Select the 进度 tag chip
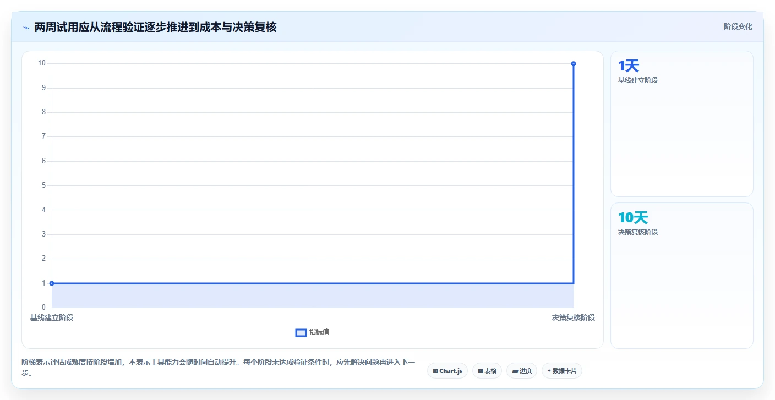 tap(522, 371)
